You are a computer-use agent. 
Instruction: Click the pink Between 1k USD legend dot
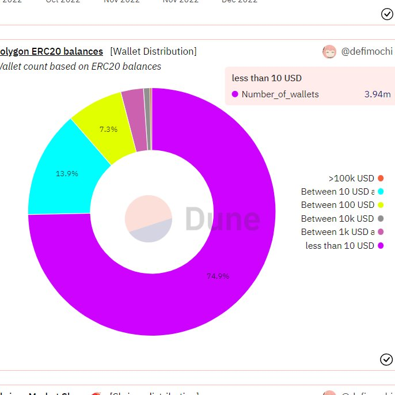pos(381,232)
